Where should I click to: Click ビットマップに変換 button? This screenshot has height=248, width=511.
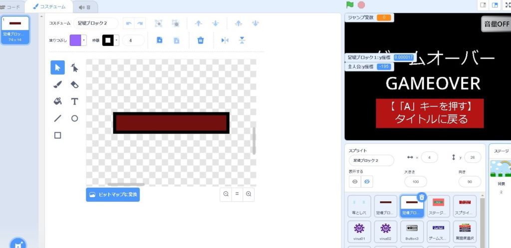[113, 195]
